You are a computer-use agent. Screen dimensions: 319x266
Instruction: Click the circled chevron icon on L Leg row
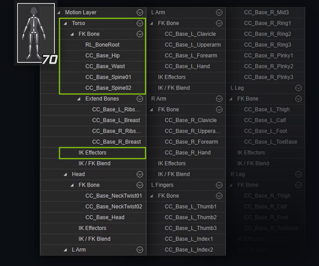tap(298, 88)
